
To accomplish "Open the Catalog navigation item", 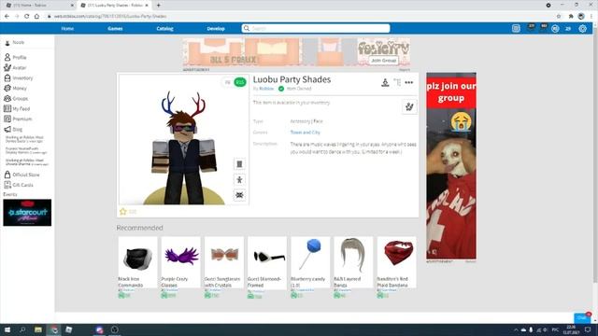I will 164,29.
